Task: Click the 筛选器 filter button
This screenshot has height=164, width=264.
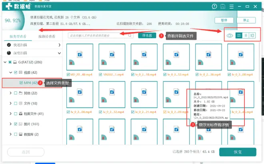Action: [x=147, y=36]
